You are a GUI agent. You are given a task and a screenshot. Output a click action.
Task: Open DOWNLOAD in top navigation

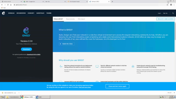click(x=11, y=13)
